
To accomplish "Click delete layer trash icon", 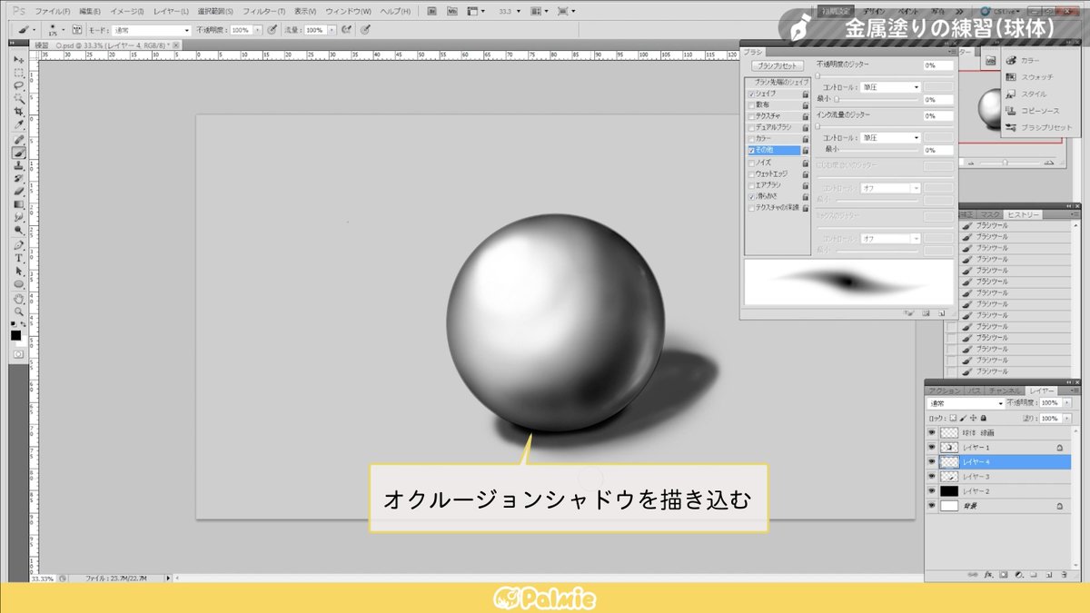I will (1064, 575).
